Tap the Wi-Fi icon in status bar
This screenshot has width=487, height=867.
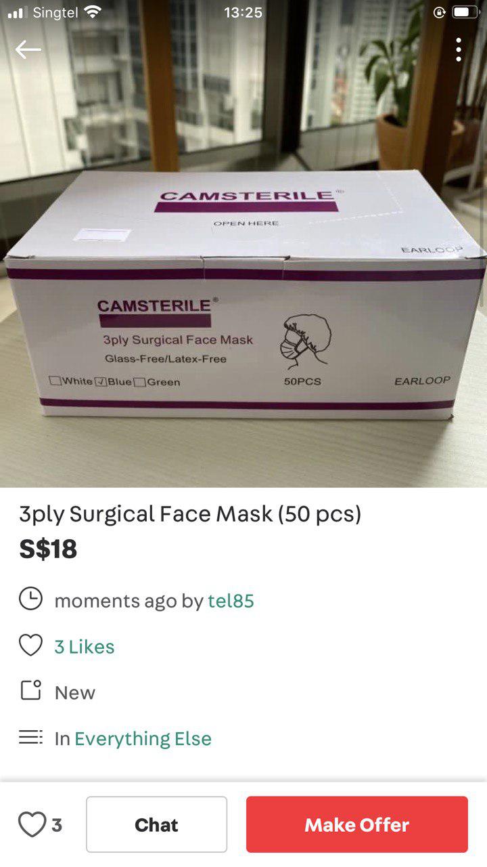(x=93, y=12)
